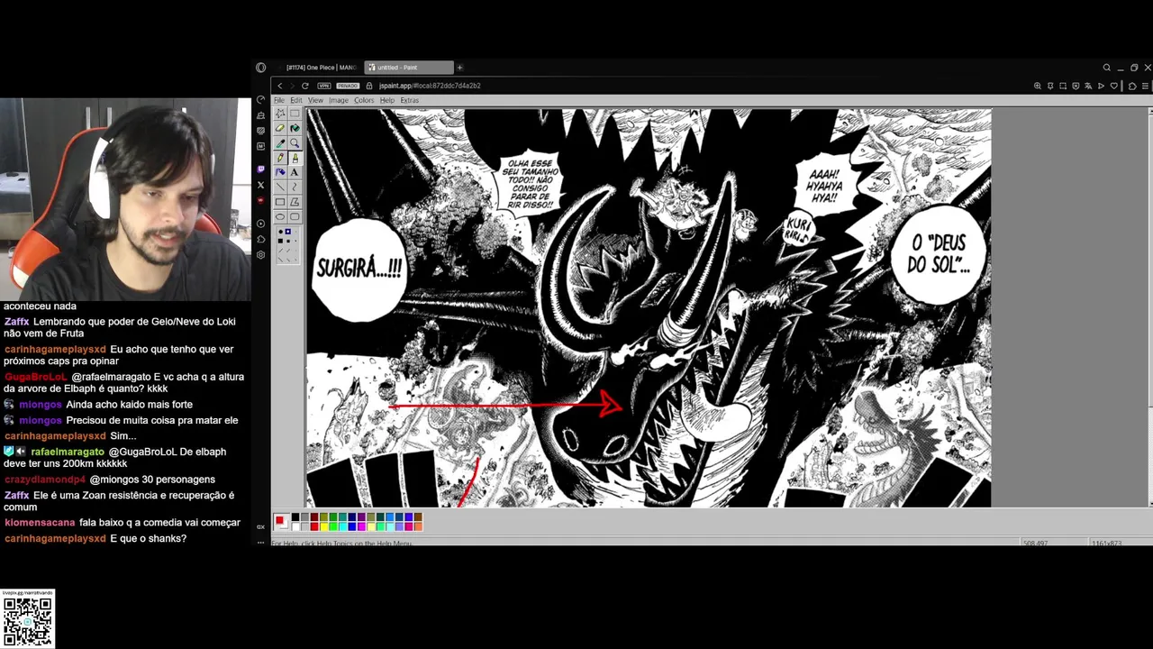Open the View menu

click(x=315, y=100)
